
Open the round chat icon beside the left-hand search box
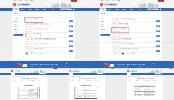tap(74, 10)
